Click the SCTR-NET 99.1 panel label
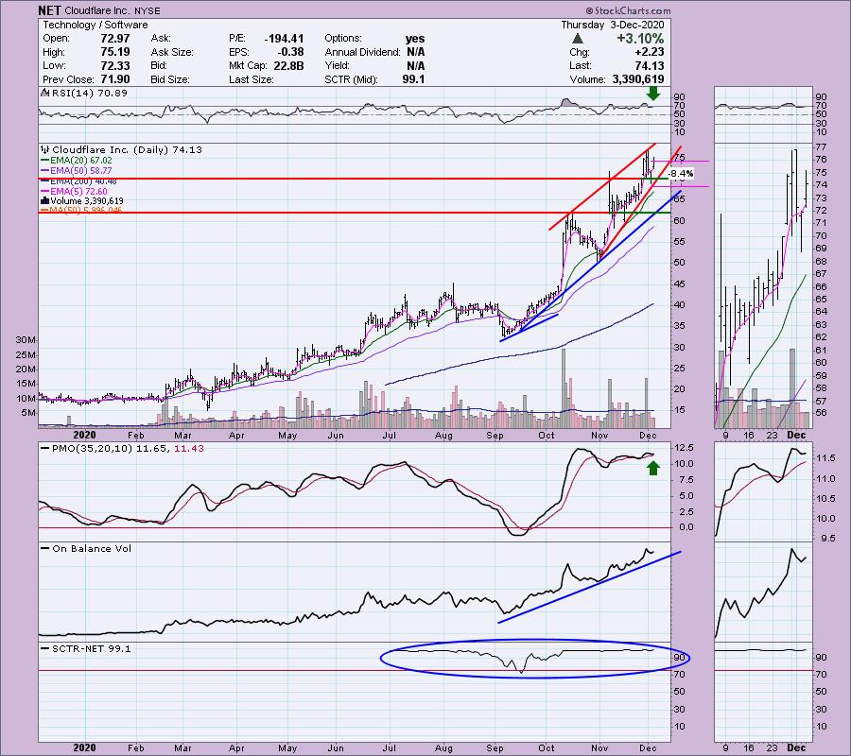The height and width of the screenshot is (756, 851). point(91,648)
